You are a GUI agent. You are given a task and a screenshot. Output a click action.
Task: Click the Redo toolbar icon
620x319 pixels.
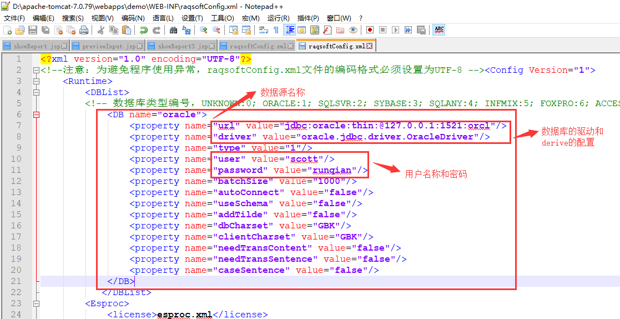[x=157, y=29]
